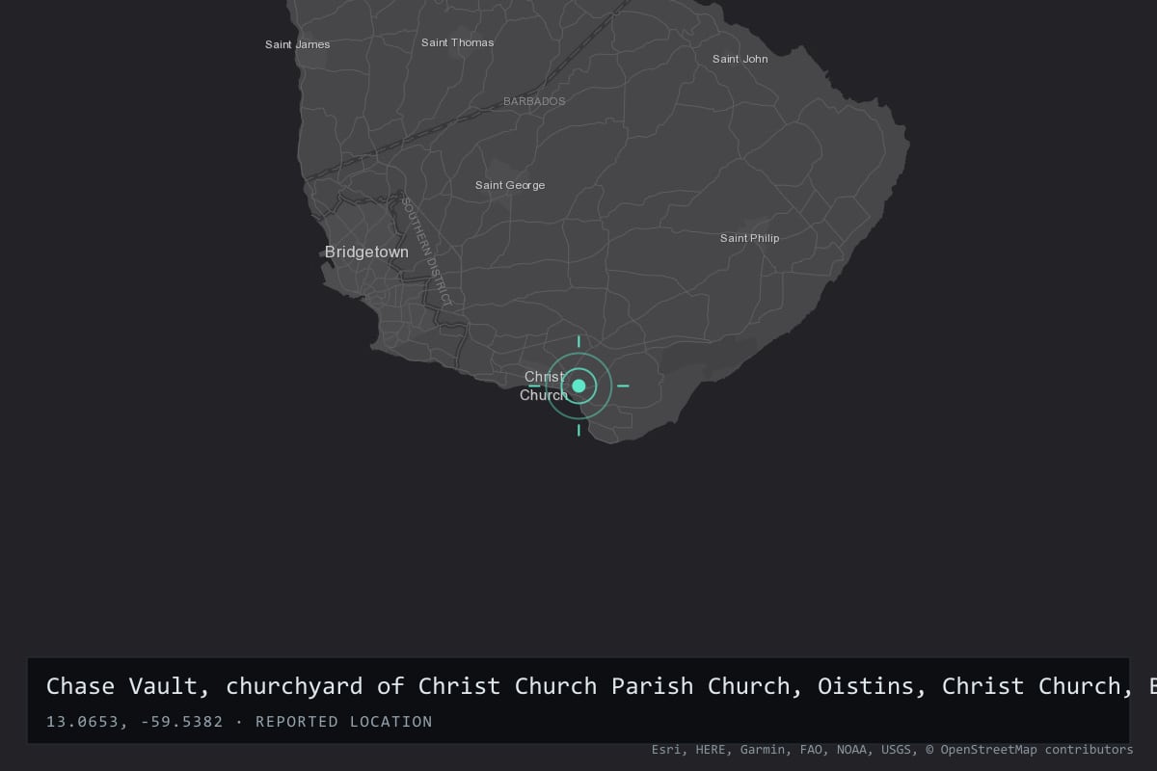Select the Bridgetown city label

click(x=366, y=252)
